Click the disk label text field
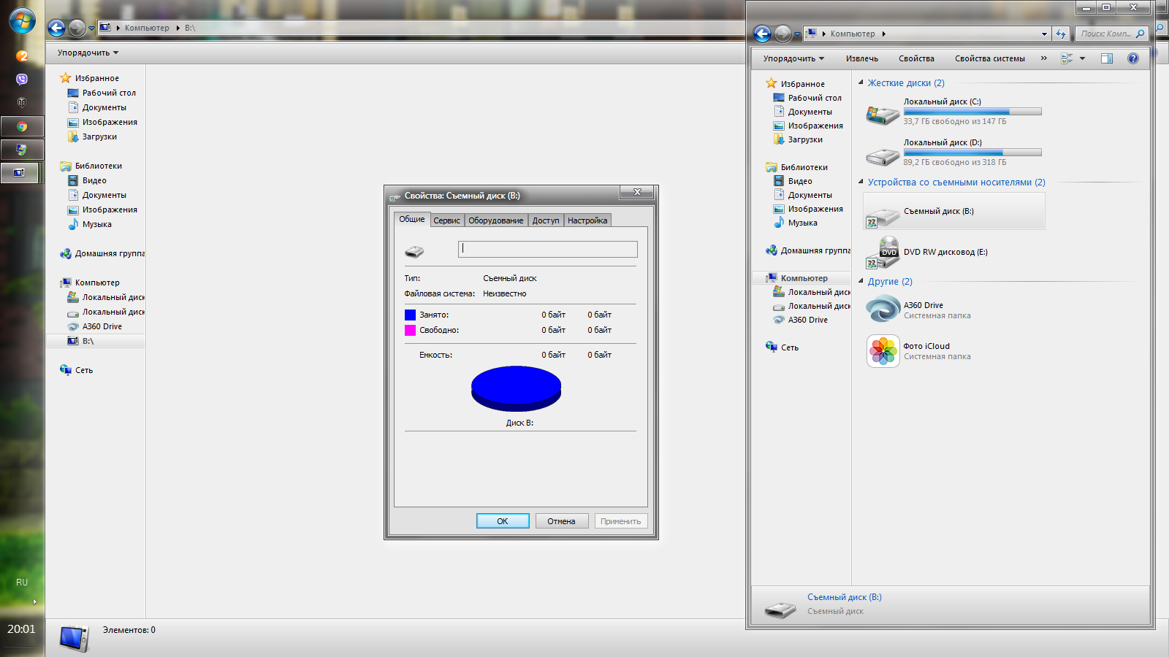Image resolution: width=1169 pixels, height=657 pixels. tap(547, 249)
